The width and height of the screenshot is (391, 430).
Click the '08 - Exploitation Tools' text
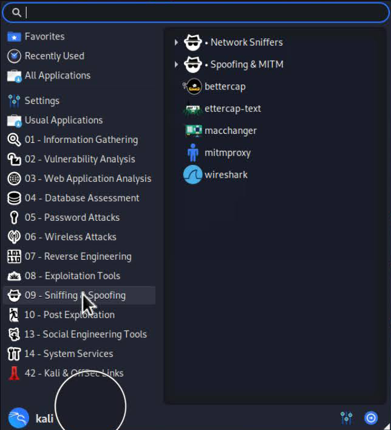click(72, 276)
